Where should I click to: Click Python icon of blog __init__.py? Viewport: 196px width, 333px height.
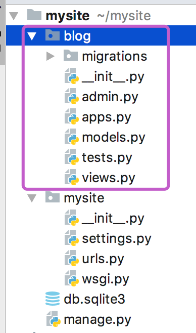[x=72, y=76]
